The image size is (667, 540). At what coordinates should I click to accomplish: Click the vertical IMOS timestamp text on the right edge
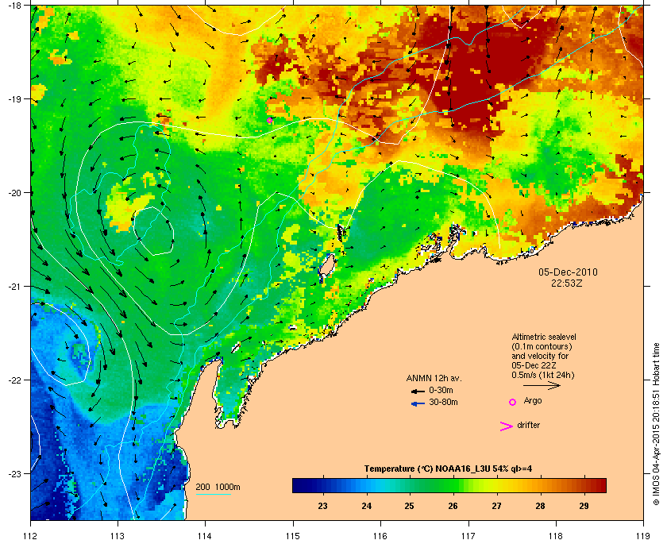coord(656,424)
